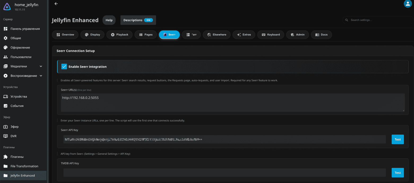The width and height of the screenshot is (414, 183).
Task: Uncheck Enable Seerr integration checkbox
Action: pyautogui.click(x=64, y=67)
